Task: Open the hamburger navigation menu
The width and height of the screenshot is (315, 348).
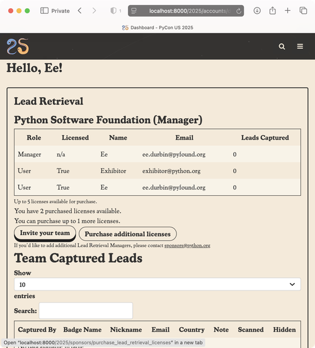Action: click(x=300, y=46)
